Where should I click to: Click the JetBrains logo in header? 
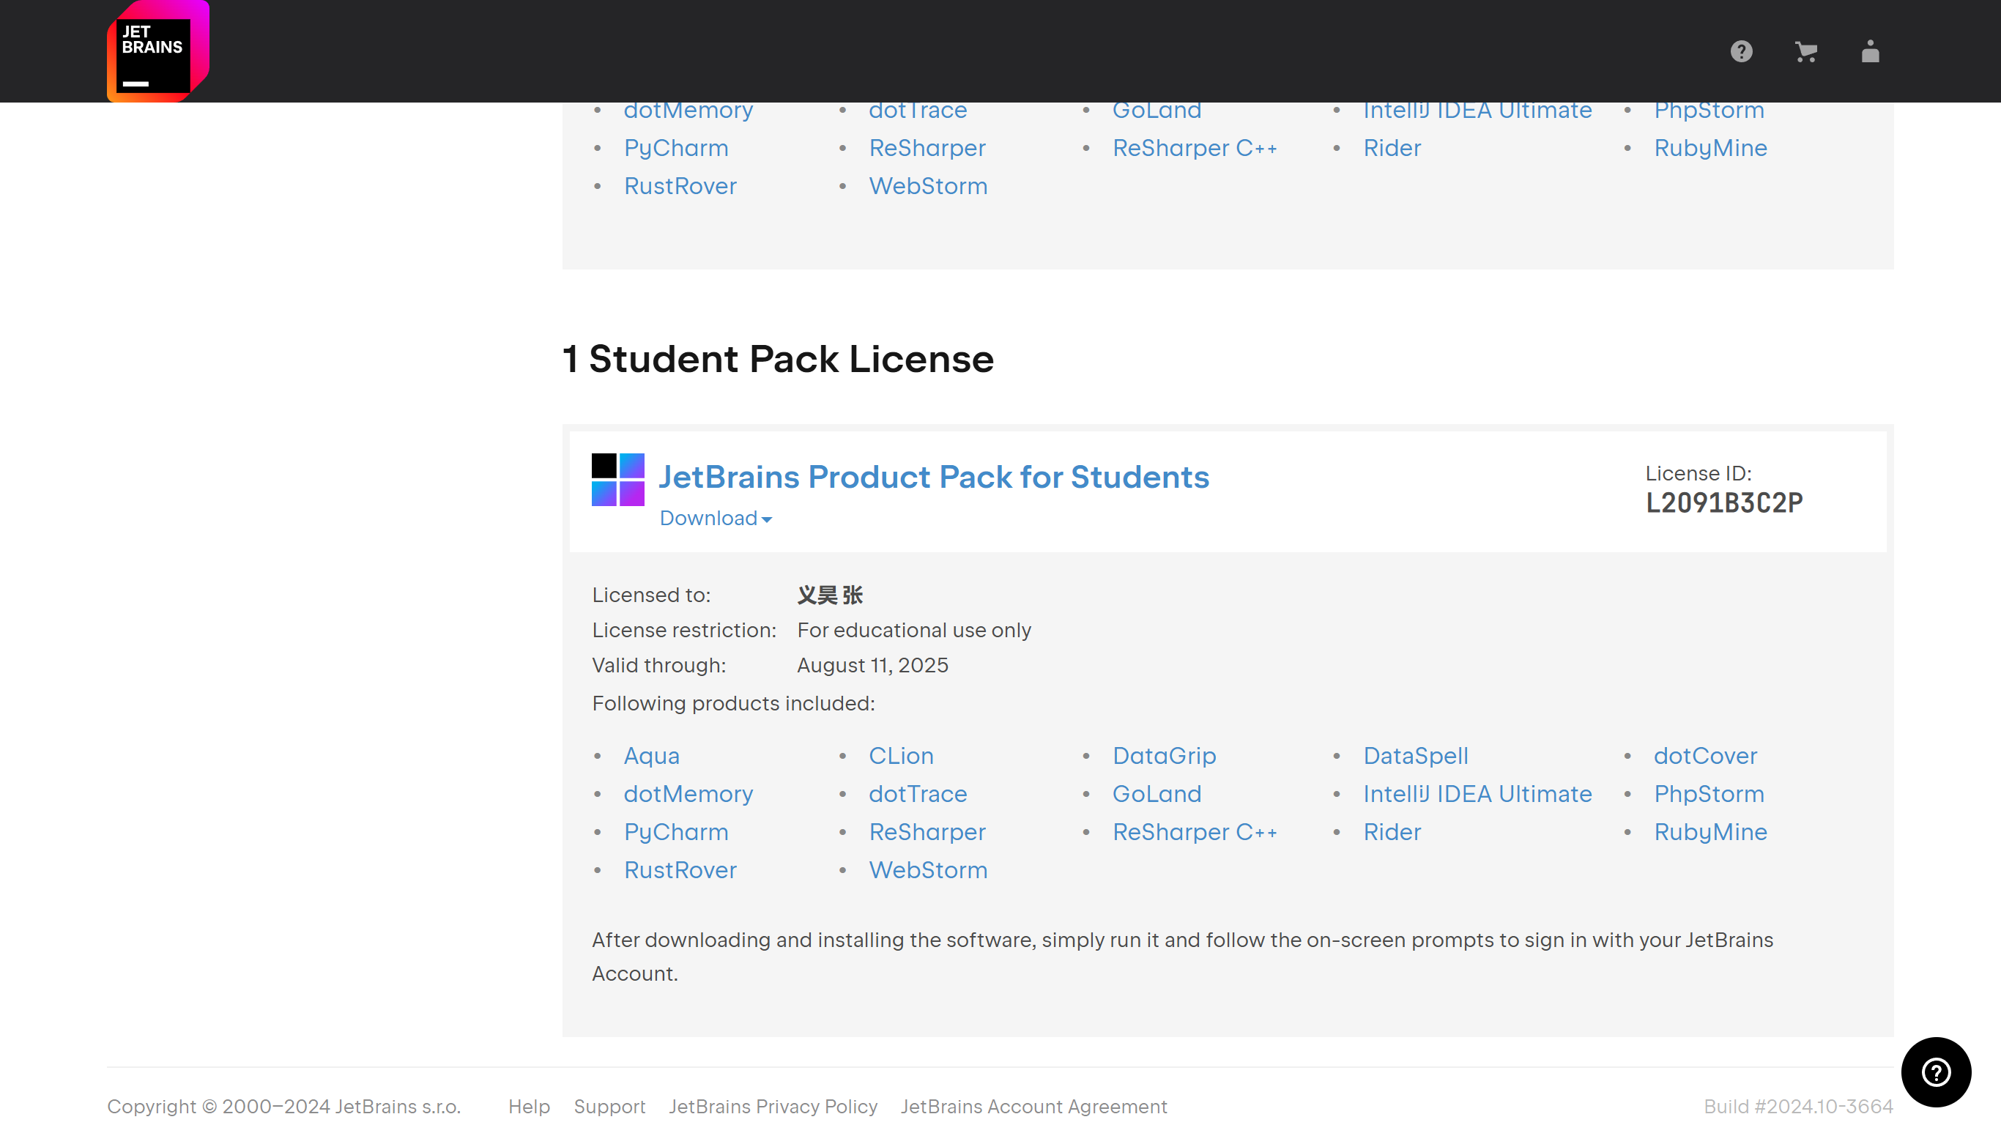coord(157,51)
